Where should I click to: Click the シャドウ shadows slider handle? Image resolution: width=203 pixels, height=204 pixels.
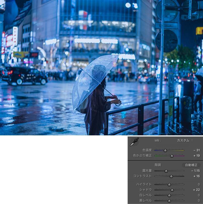(172, 190)
